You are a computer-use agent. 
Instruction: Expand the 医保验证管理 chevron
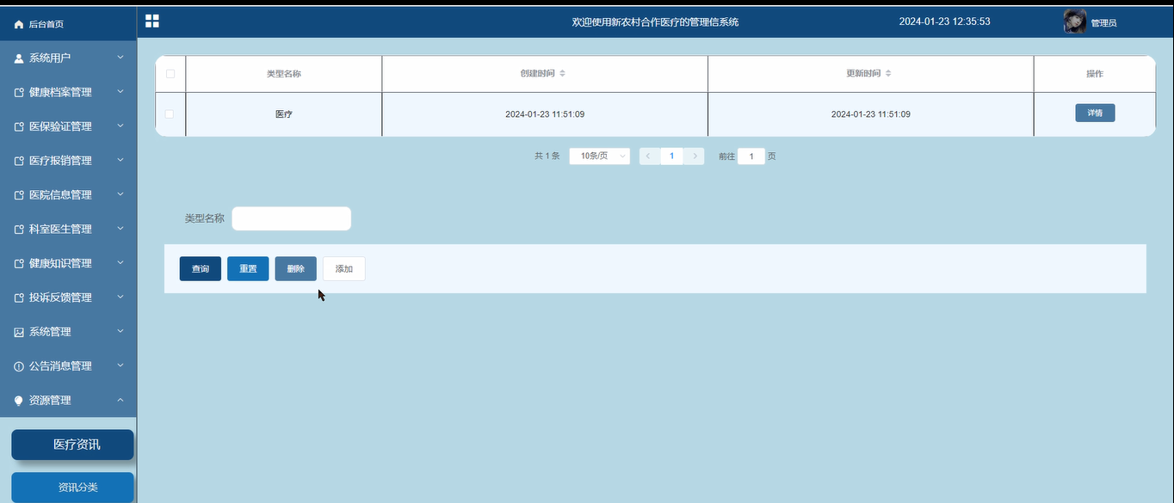pyautogui.click(x=120, y=126)
